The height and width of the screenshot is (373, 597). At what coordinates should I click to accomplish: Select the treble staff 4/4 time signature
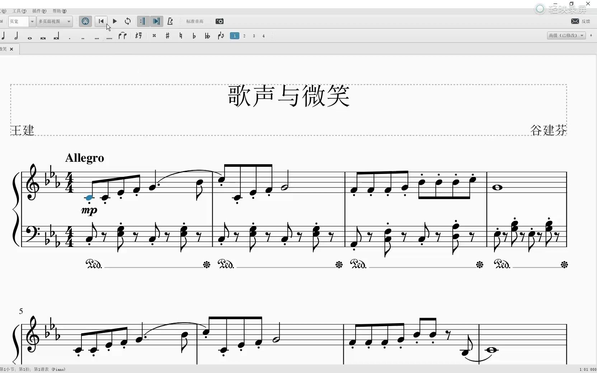[x=70, y=183]
